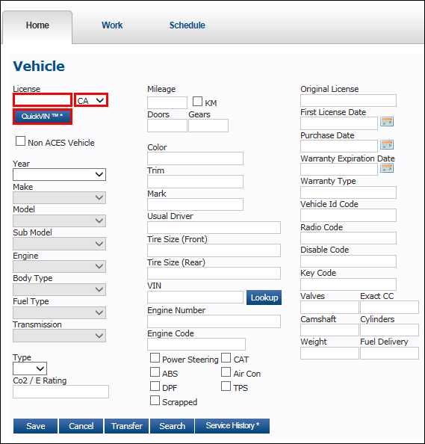Expand the Year dropdown
The image size is (425, 444).
tap(60, 174)
